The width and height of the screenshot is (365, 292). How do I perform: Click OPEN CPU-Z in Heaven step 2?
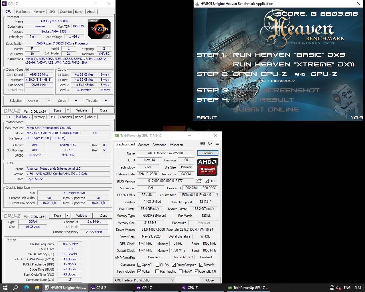[x=260, y=74]
